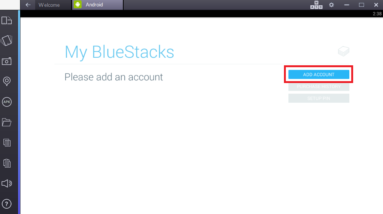This screenshot has width=383, height=214.
Task: Open PURCHASE HISTORY
Action: tap(319, 86)
